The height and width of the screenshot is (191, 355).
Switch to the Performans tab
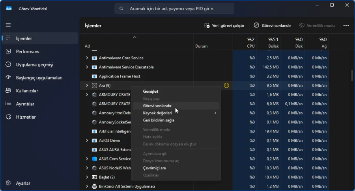pos(40,51)
